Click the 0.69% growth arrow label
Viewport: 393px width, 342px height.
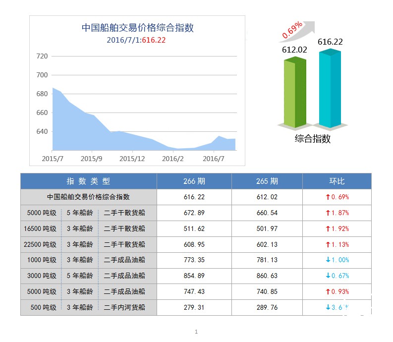click(292, 30)
